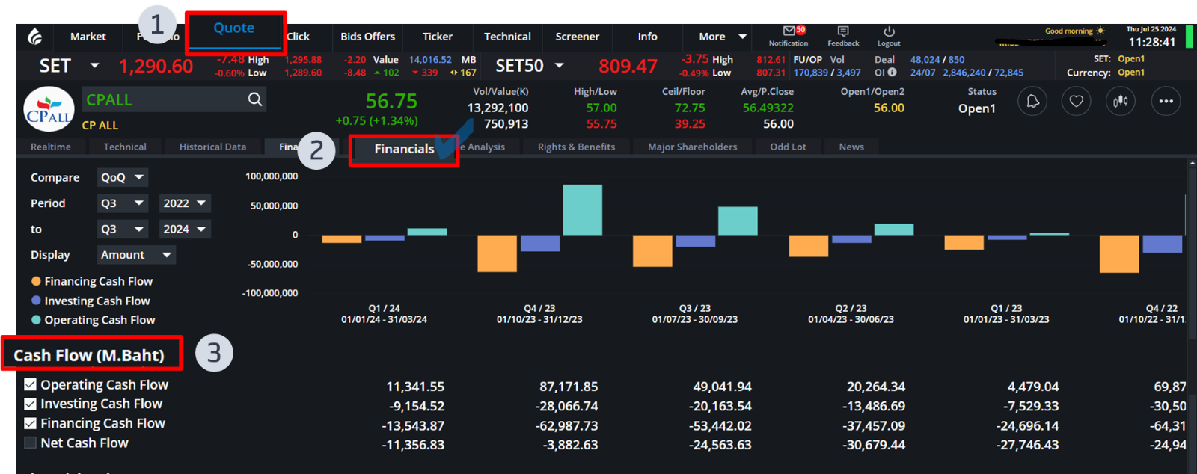
Task: Click the Logout power icon
Action: 889,31
